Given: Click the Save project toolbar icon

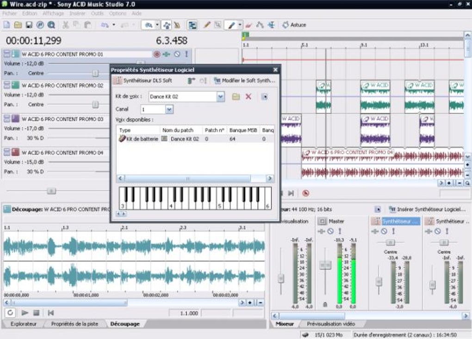Looking at the screenshot, I should [x=29, y=25].
